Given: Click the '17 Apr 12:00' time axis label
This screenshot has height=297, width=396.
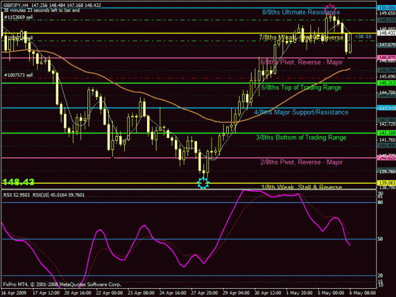Looking at the screenshot, I should click(46, 293).
